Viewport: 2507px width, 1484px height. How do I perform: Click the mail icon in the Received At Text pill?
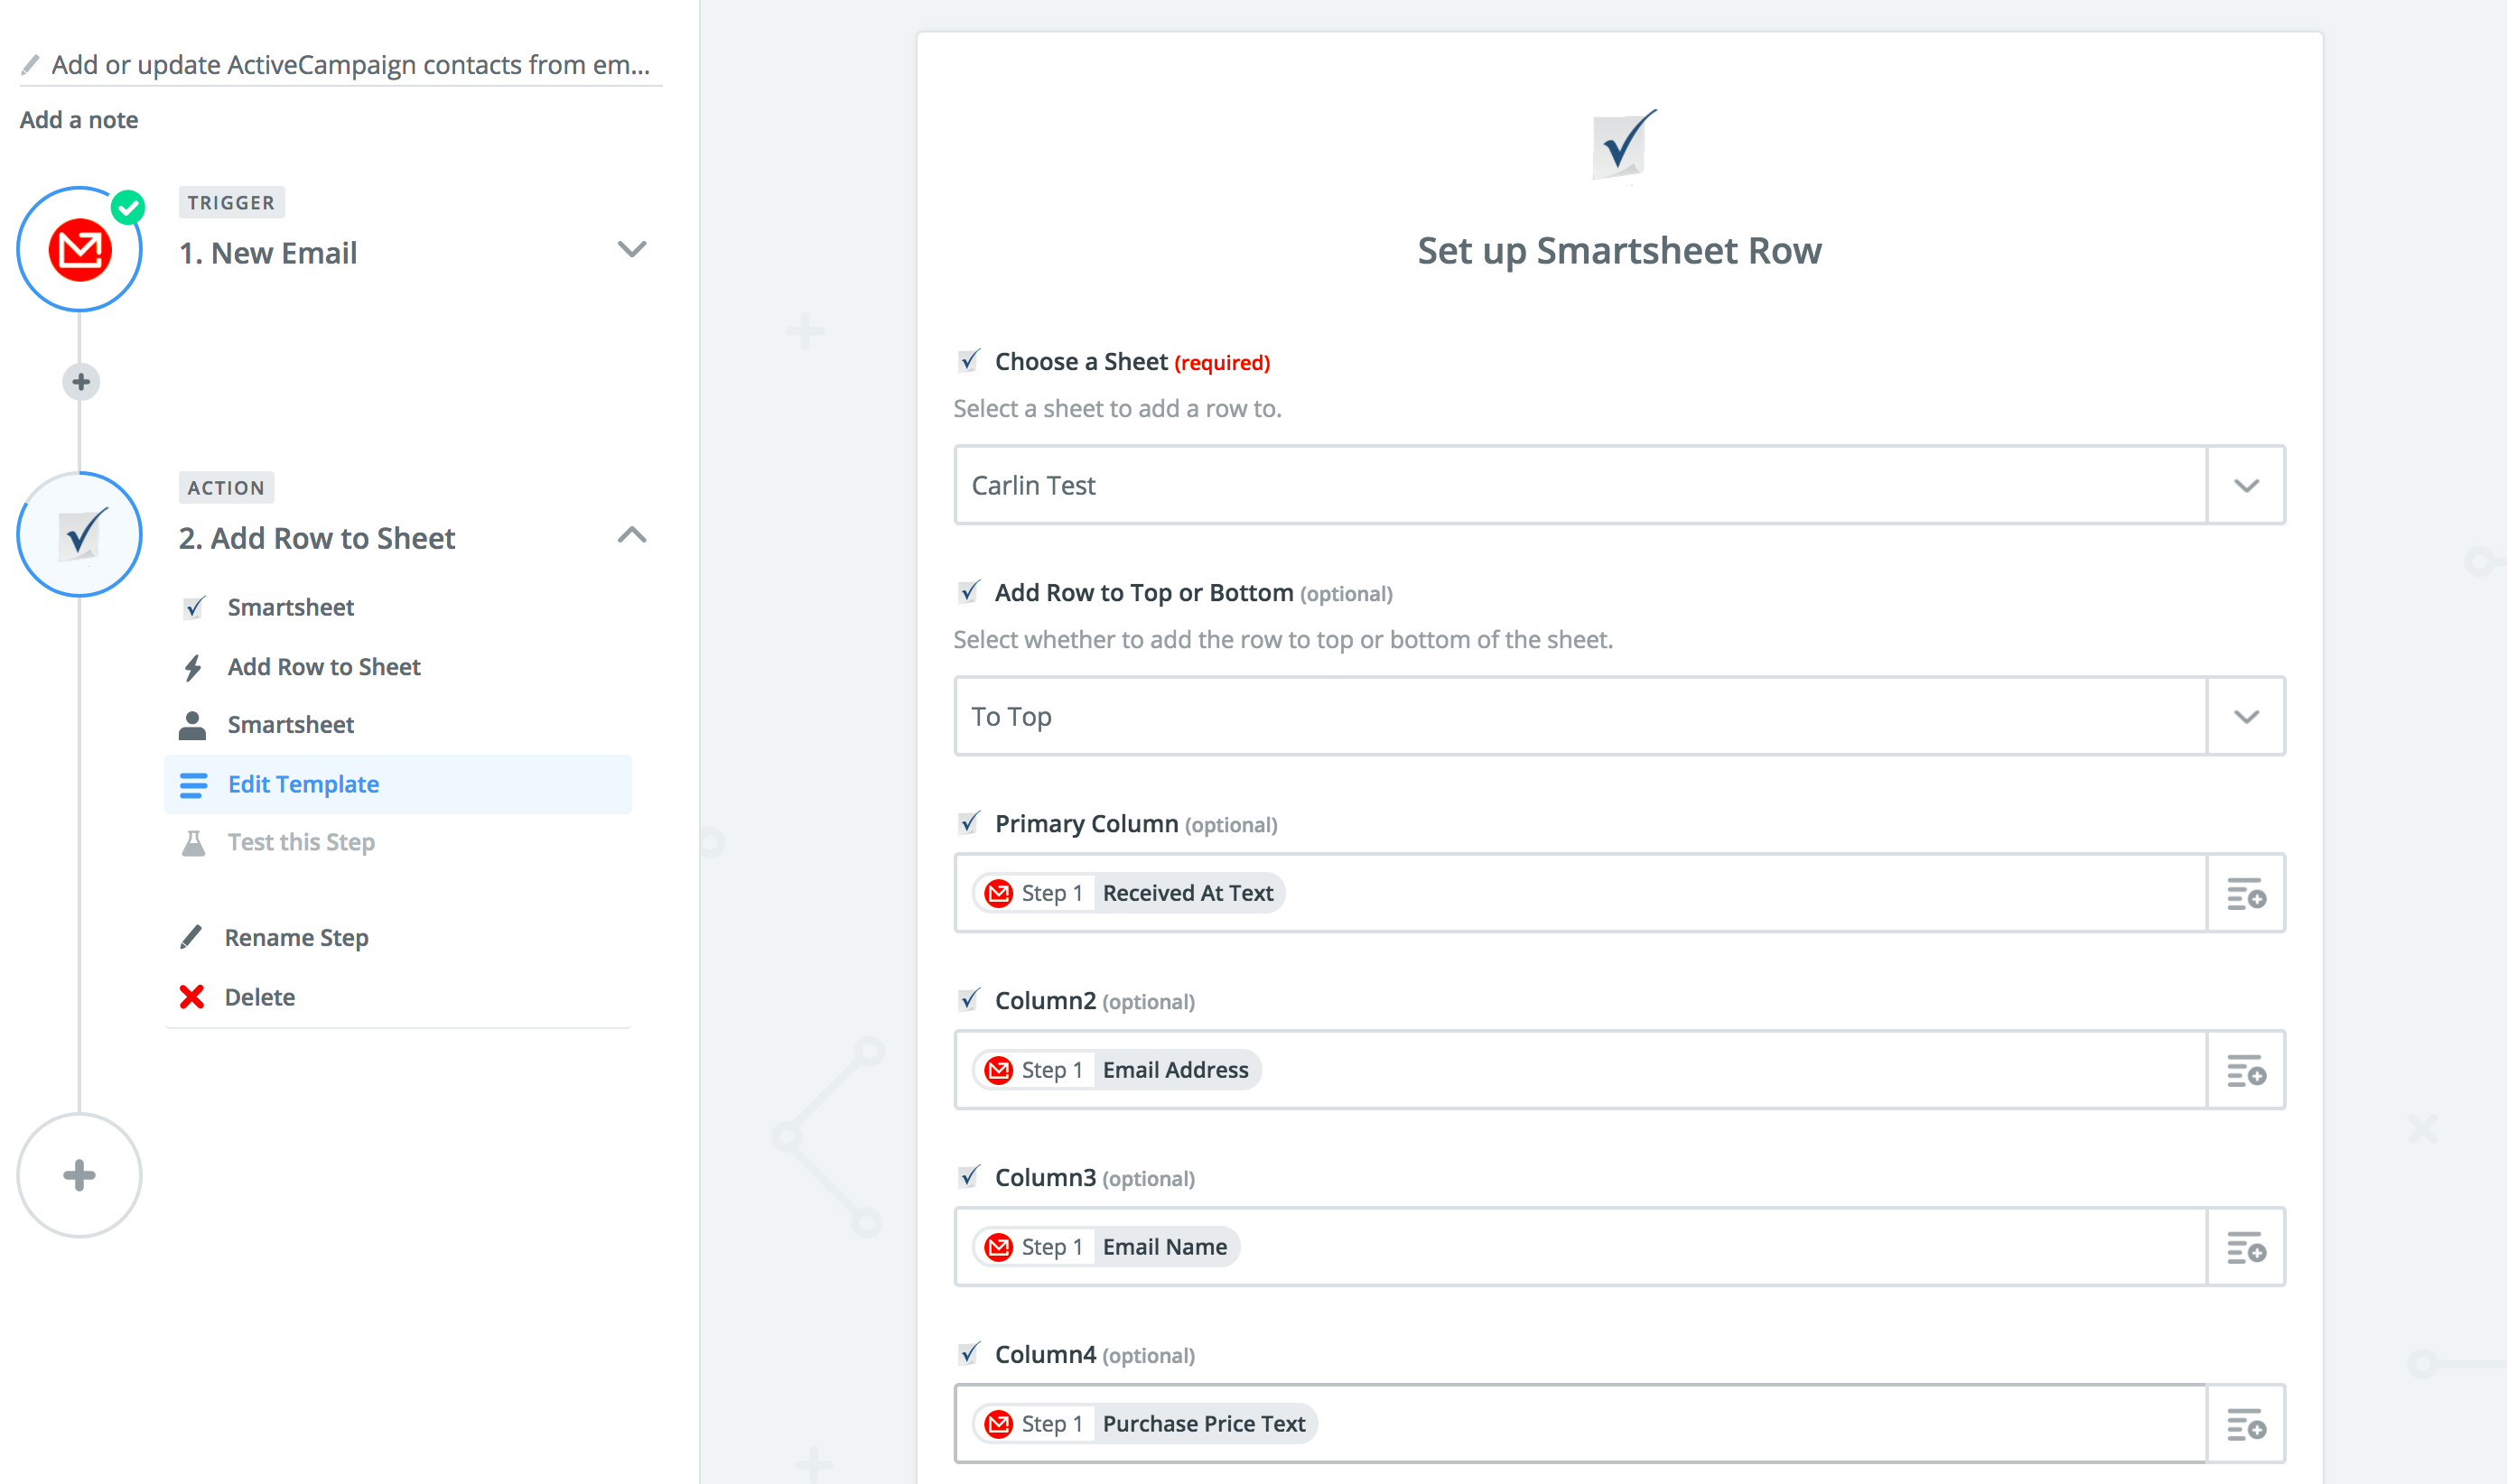999,893
